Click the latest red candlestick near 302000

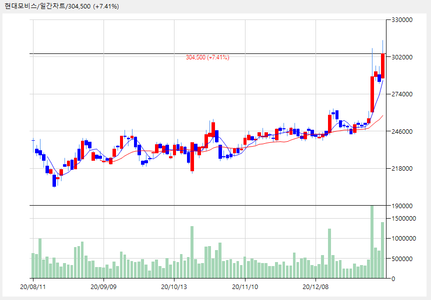[x=382, y=66]
